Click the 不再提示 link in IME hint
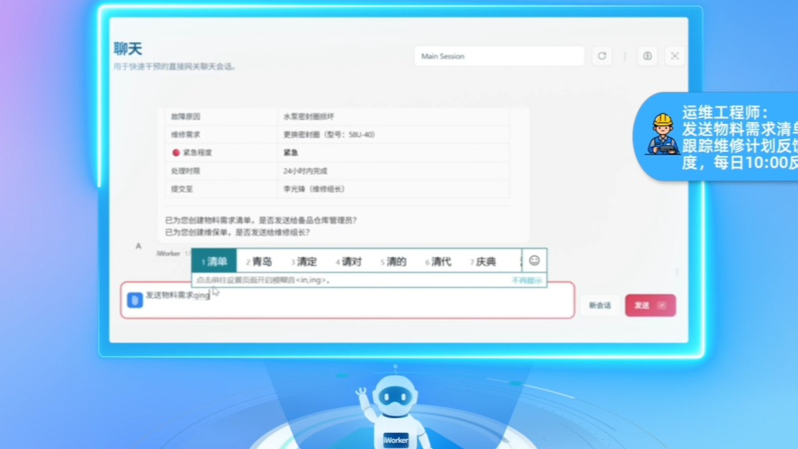This screenshot has height=449, width=798. pyautogui.click(x=527, y=280)
